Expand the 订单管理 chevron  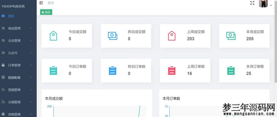[x=31, y=65]
